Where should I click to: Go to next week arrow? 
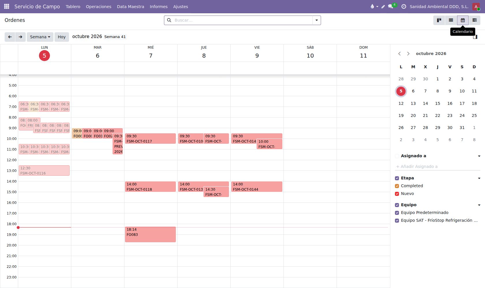coord(20,37)
